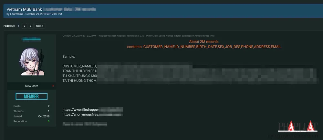Image resolution: width=323 pixels, height=140 pixels.
Task: Go to page 3 of the thread
Action: point(31,26)
